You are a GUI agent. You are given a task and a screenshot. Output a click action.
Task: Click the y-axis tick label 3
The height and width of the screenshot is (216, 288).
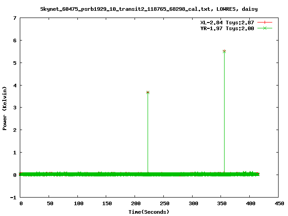(15, 108)
